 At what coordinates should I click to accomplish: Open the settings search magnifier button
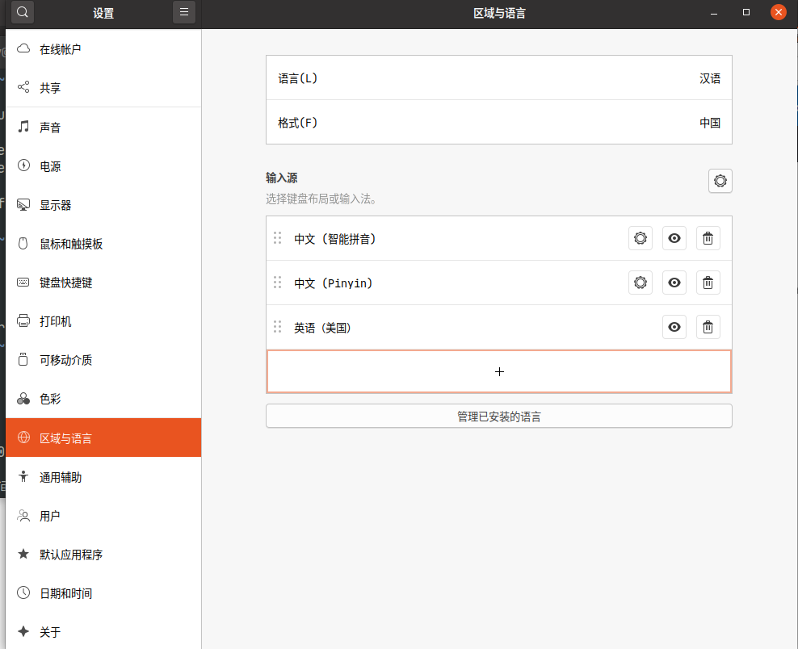point(23,12)
